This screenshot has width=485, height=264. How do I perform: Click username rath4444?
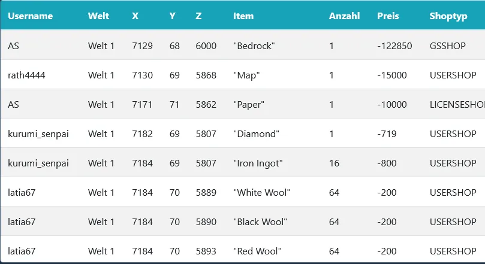coord(26,75)
